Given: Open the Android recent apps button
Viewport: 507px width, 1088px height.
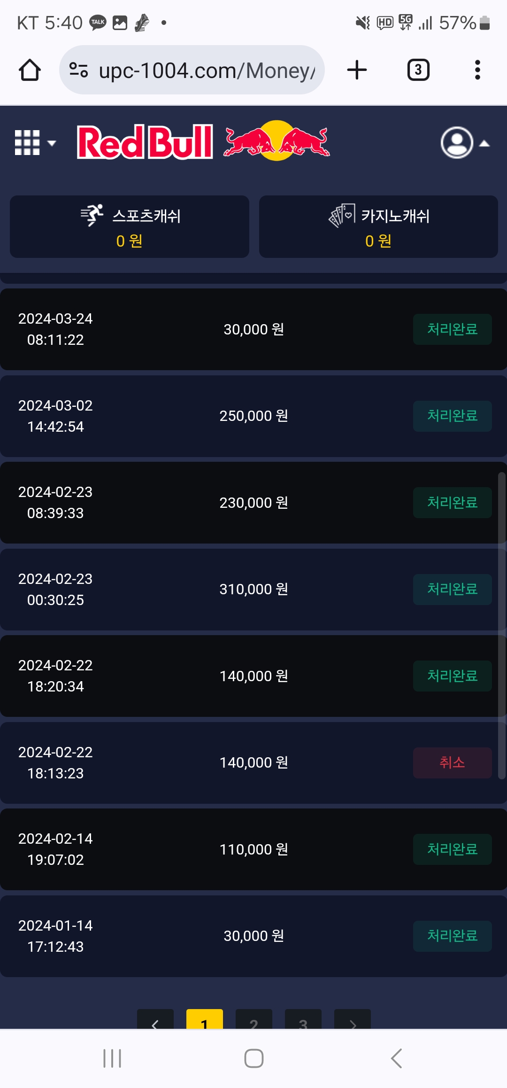Looking at the screenshot, I should pos(112,1058).
